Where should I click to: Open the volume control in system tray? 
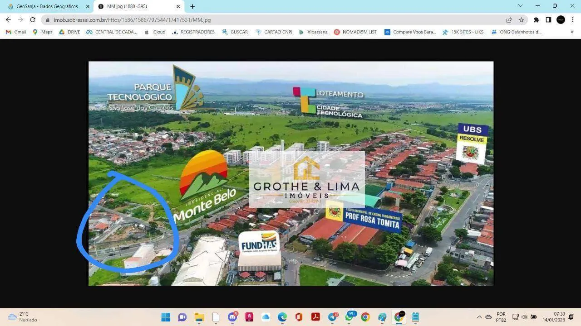(x=524, y=317)
